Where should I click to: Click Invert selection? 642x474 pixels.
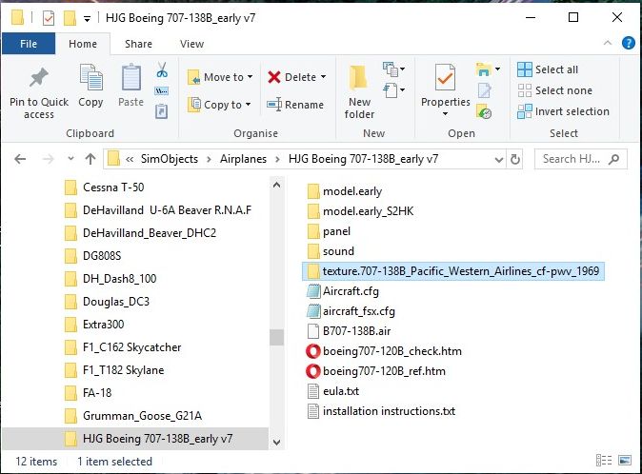tap(563, 111)
